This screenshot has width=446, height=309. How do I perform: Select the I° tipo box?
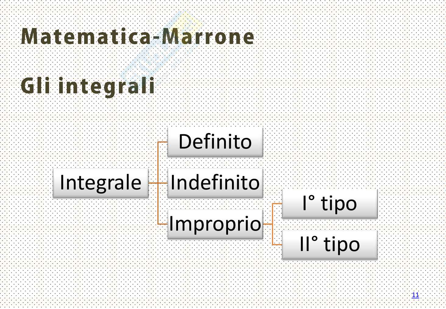[x=330, y=203]
